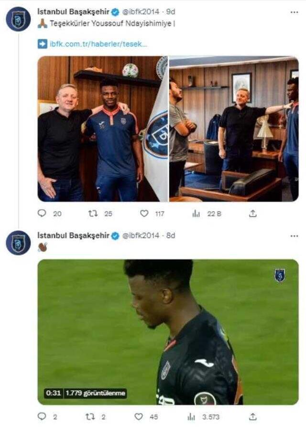This screenshot has width=306, height=427.
Task: Open @ibfk2014 handle on first tweet
Action: 141,12
